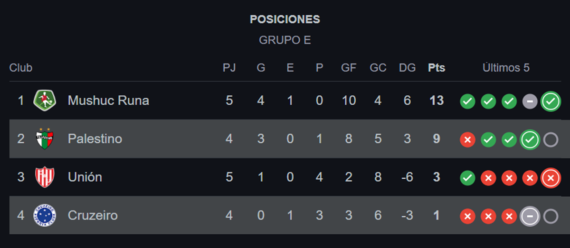Open the Unión team name

tap(85, 177)
